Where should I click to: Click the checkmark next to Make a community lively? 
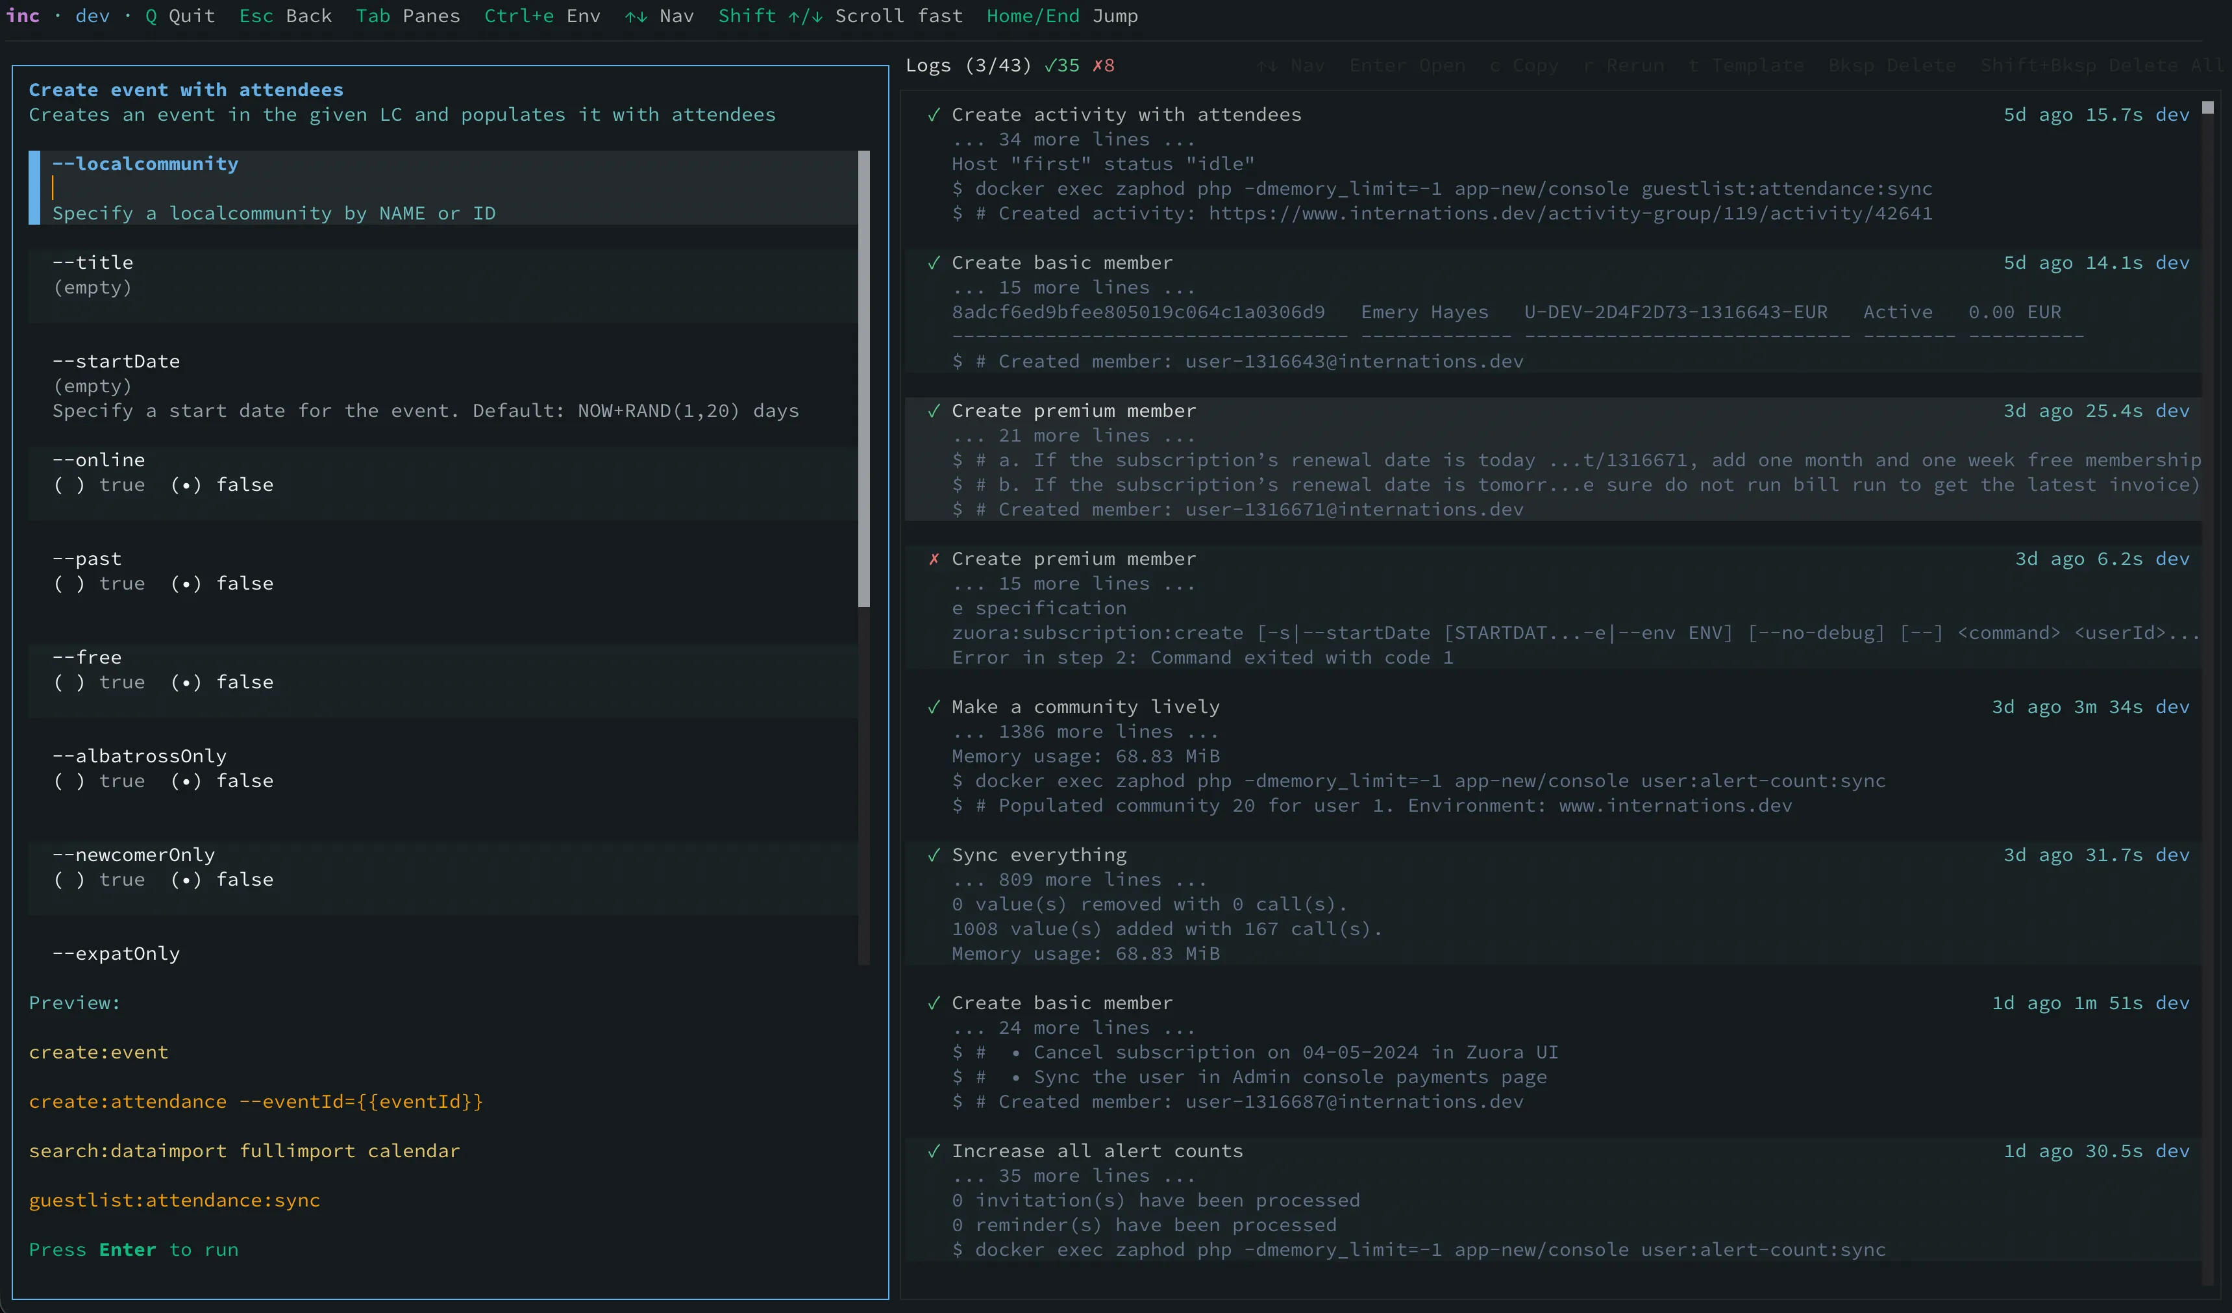[x=934, y=707]
